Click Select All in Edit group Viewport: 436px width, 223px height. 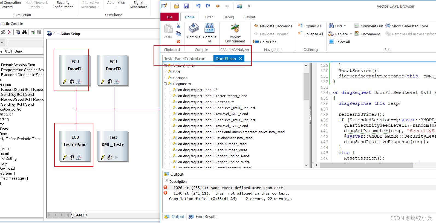pyautogui.click(x=339, y=42)
